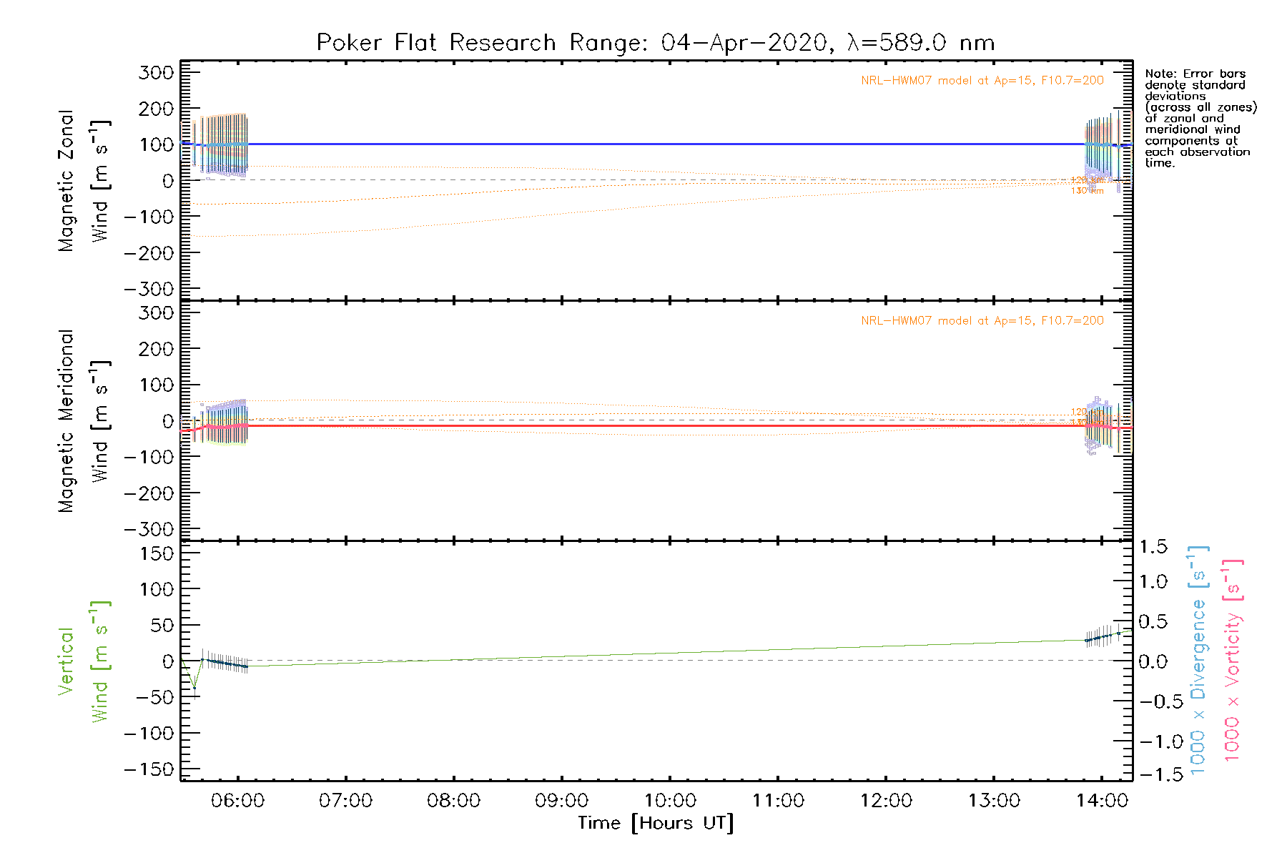Image resolution: width=1287 pixels, height=858 pixels.
Task: Click the 10:00 time tick label
Action: point(670,801)
